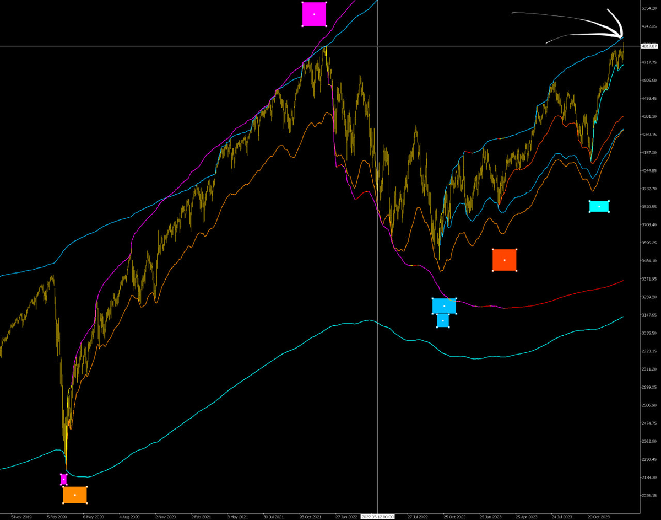Click the 3932.70 price axis label

click(650, 189)
